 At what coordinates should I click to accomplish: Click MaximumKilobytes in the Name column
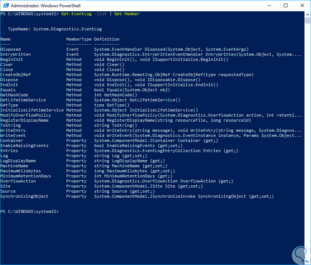[21, 171]
